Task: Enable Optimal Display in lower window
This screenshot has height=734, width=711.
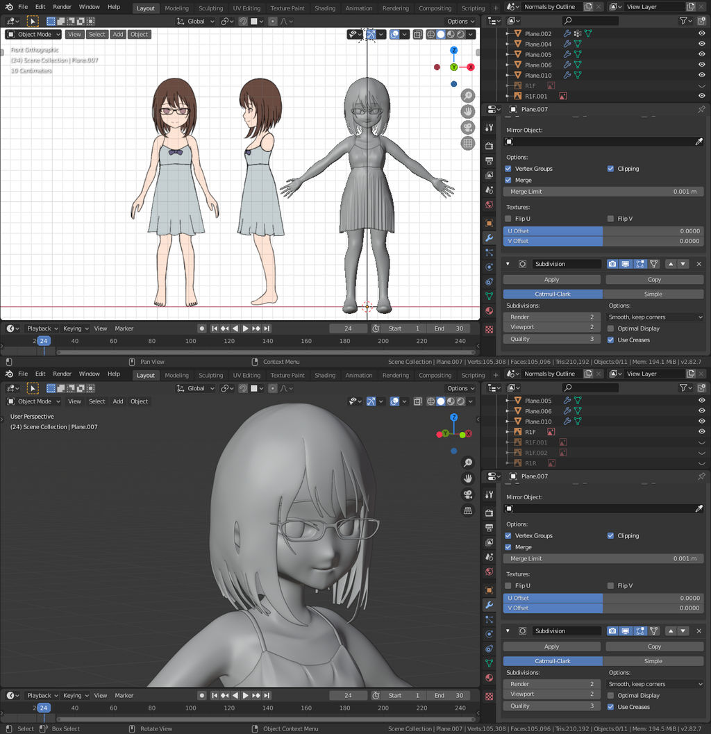Action: 611,695
